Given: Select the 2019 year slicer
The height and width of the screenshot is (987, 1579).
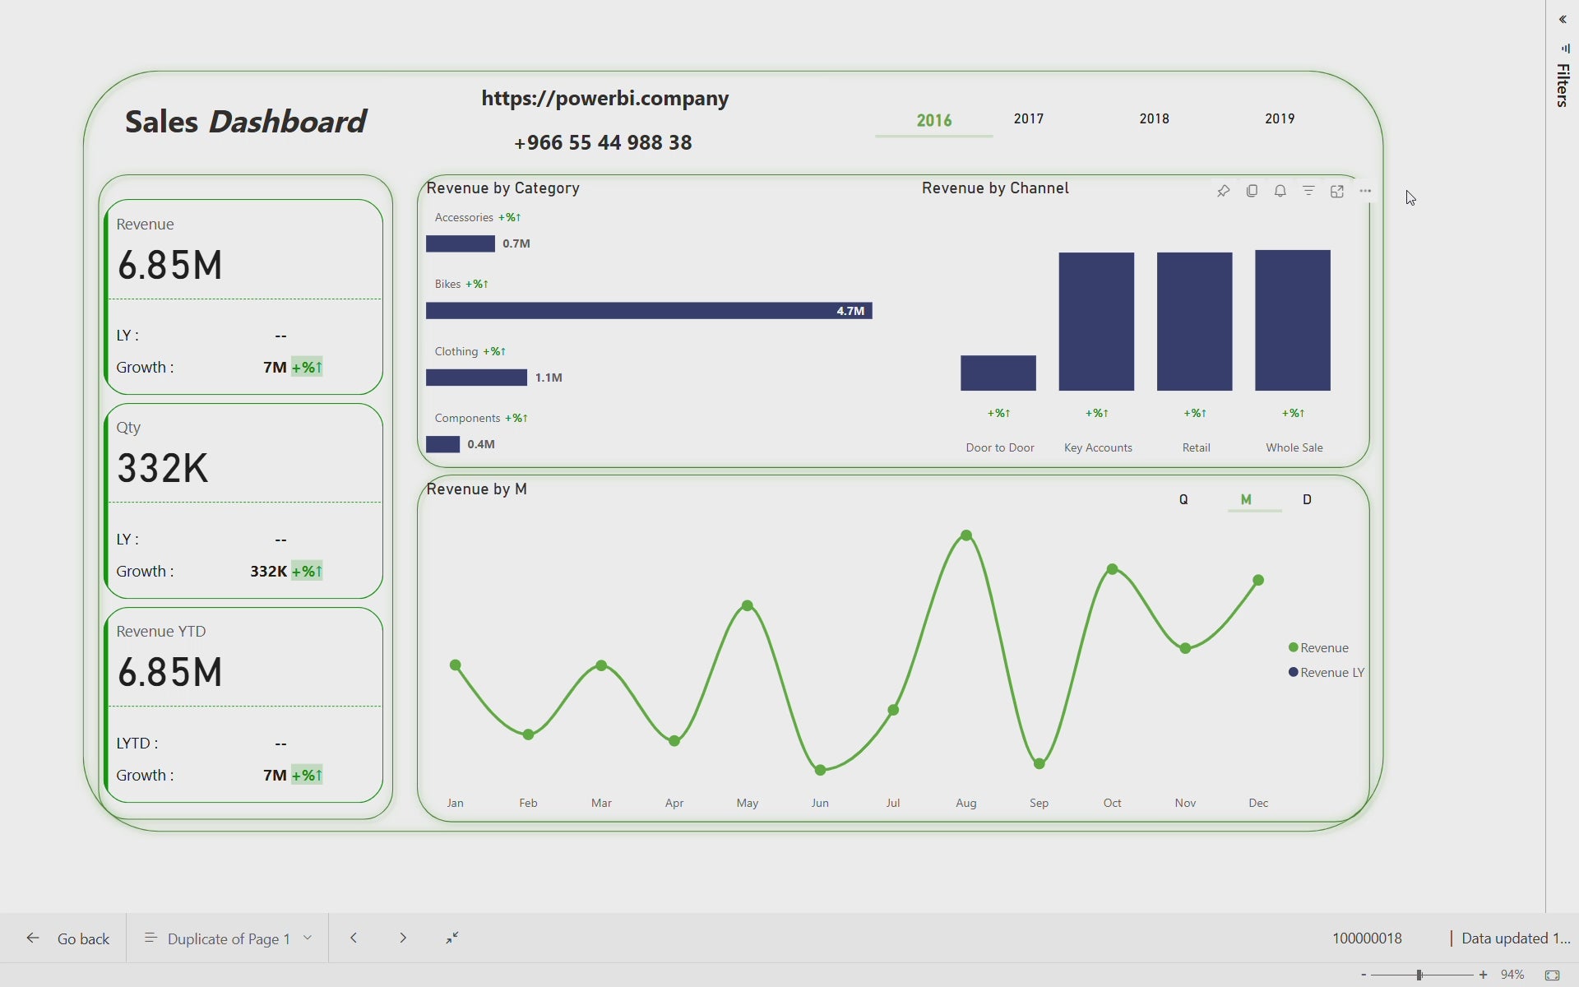Looking at the screenshot, I should click(x=1279, y=118).
